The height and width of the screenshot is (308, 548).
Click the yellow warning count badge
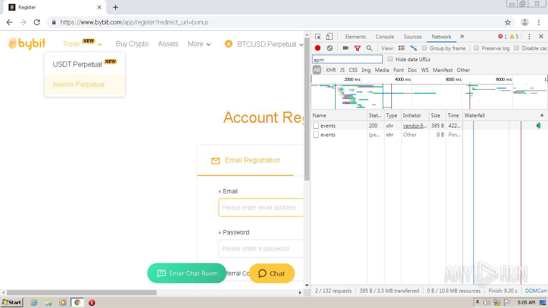point(514,37)
